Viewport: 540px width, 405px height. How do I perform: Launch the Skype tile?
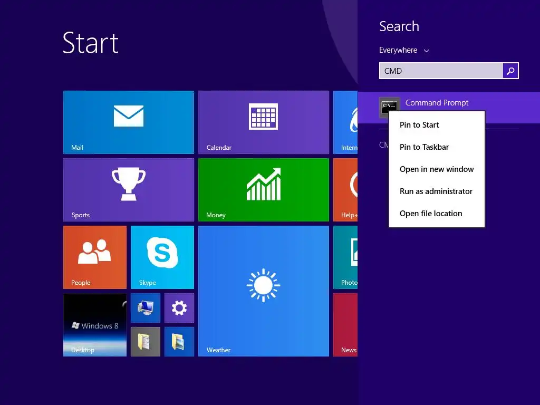(162, 257)
